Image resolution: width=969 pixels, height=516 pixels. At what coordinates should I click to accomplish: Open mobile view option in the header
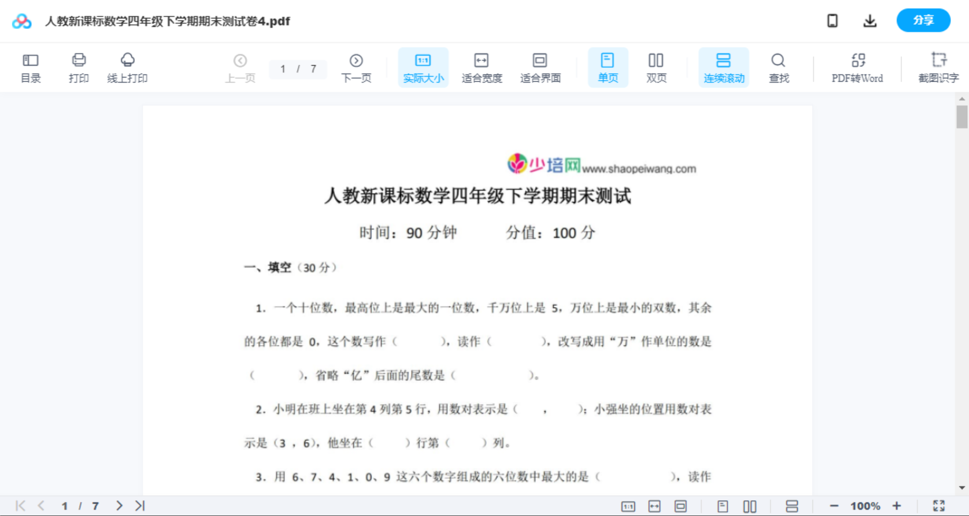pyautogui.click(x=832, y=20)
